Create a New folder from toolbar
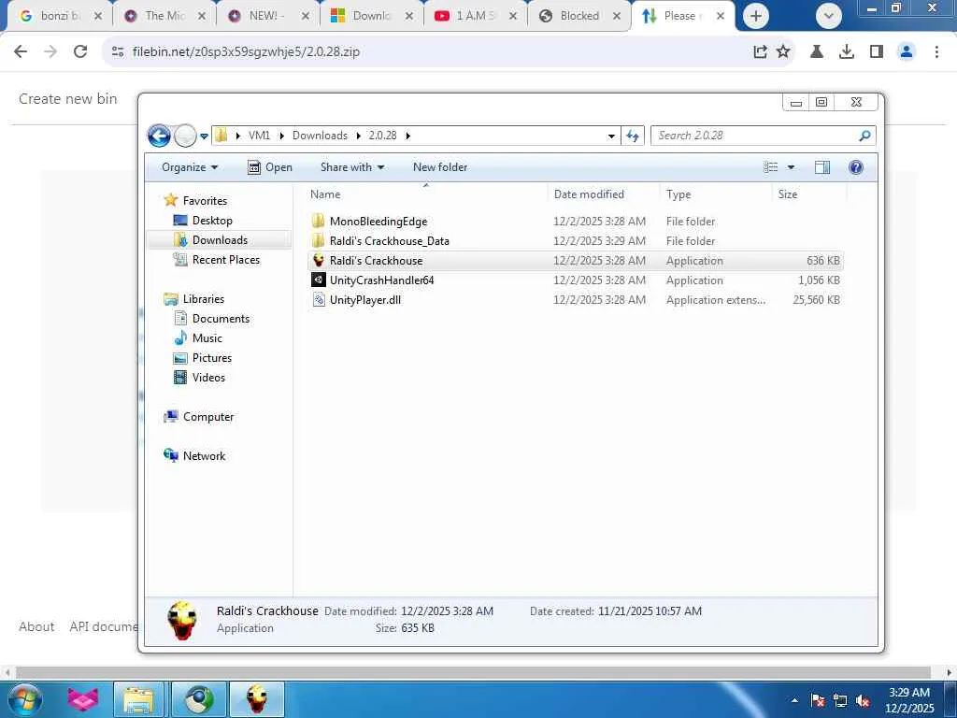957x718 pixels. point(440,167)
